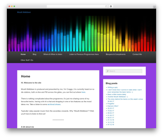
Task: Open the 'Forgetful' blog post
Action: (111, 104)
